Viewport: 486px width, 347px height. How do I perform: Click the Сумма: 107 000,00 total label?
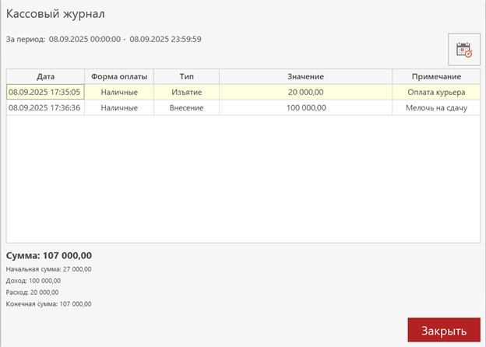coord(49,255)
